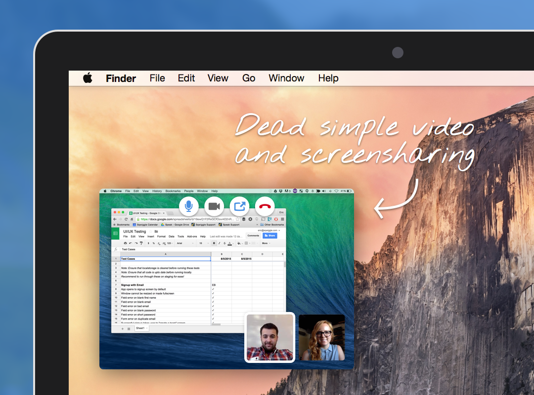The image size is (534, 395).
Task: Open the Window menu in the Finder bar
Action: coord(286,78)
